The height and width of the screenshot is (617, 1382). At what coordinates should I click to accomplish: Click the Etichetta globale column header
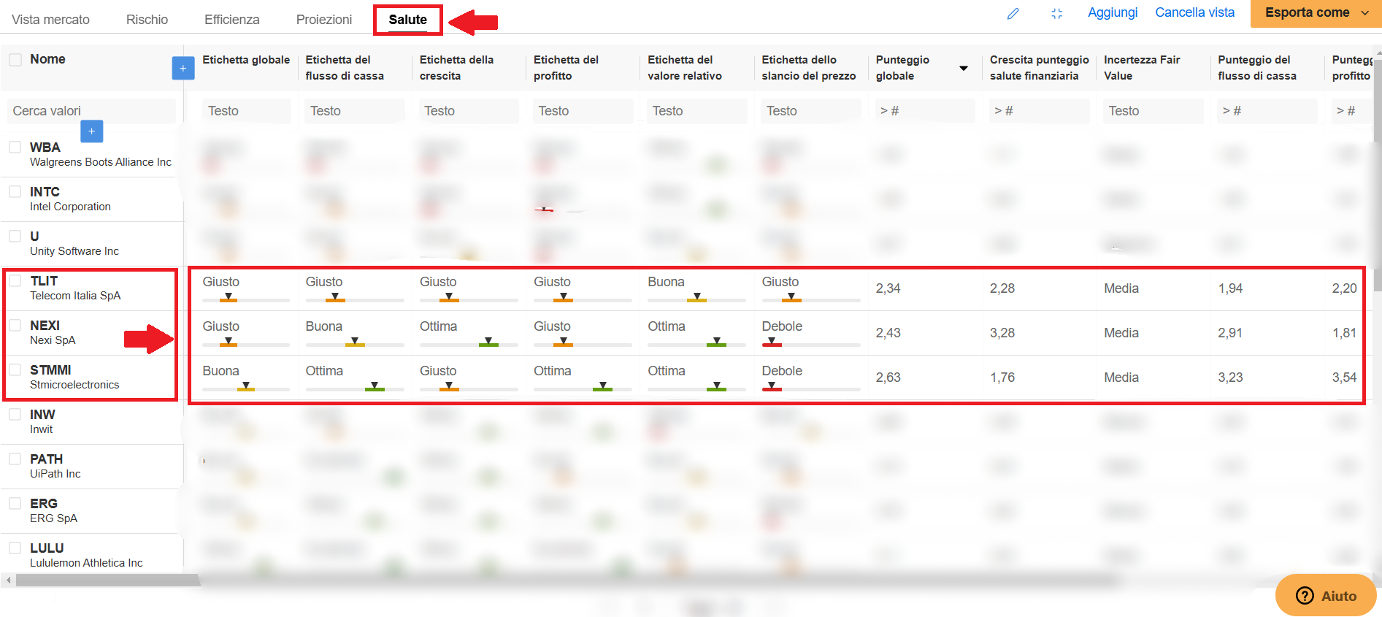pyautogui.click(x=246, y=60)
